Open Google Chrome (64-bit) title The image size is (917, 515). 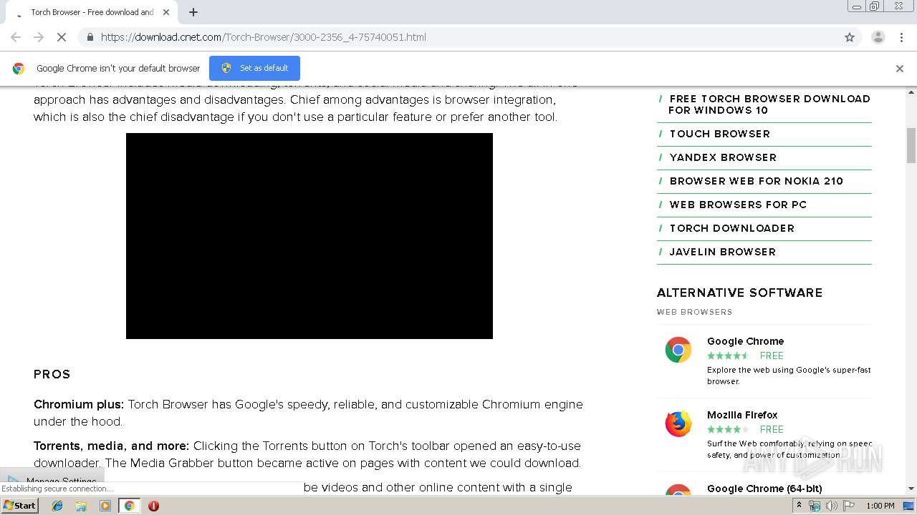point(764,489)
